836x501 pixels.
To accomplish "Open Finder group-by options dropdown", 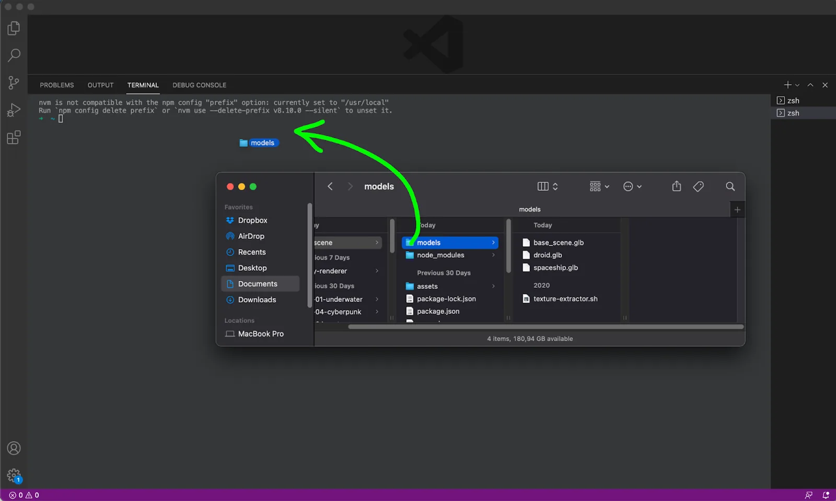I will coord(599,186).
